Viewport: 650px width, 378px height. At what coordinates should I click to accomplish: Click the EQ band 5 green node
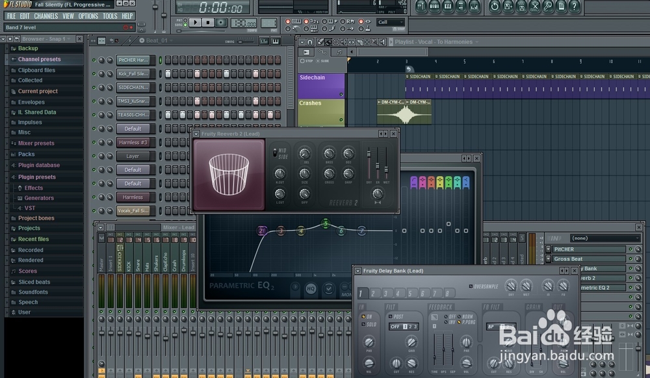(x=326, y=223)
